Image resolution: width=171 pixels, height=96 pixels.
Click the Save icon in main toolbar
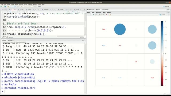click(x=12, y=7)
